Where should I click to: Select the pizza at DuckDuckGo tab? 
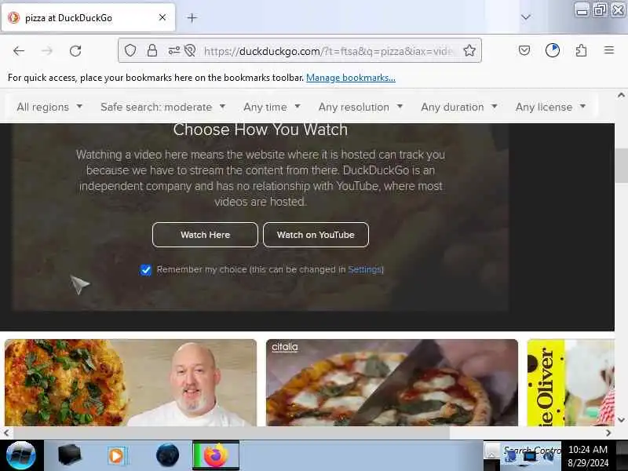(x=88, y=17)
